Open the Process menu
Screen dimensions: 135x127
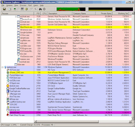coord(23,5)
